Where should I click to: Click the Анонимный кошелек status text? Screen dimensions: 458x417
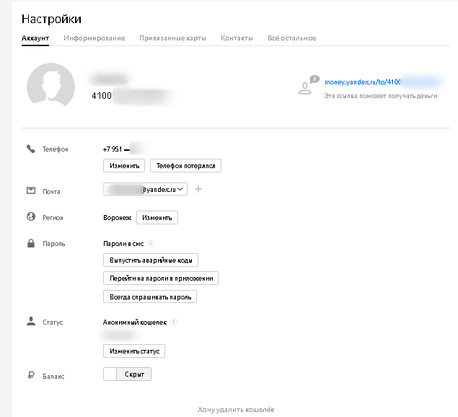[135, 322]
